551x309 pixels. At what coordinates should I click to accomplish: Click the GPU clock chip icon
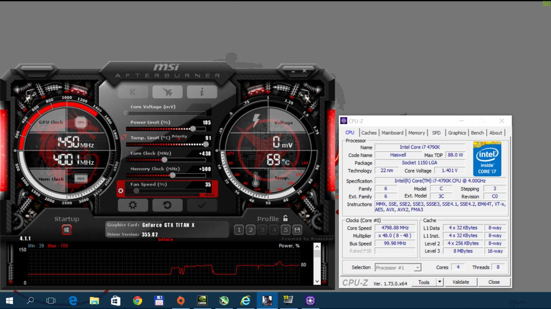click(81, 122)
